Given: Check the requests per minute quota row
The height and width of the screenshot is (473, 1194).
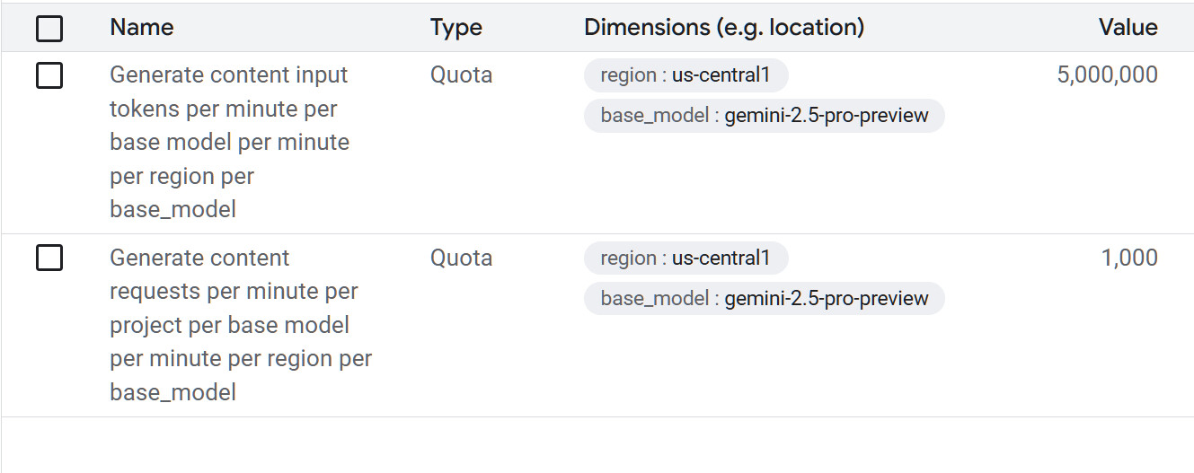Looking at the screenshot, I should 49,258.
